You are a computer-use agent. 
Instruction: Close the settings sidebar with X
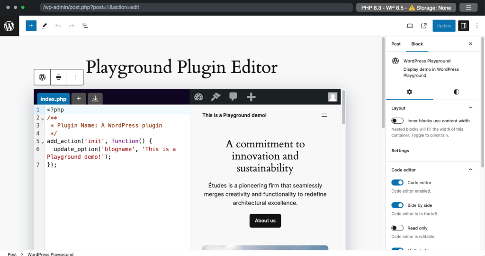coord(470,44)
